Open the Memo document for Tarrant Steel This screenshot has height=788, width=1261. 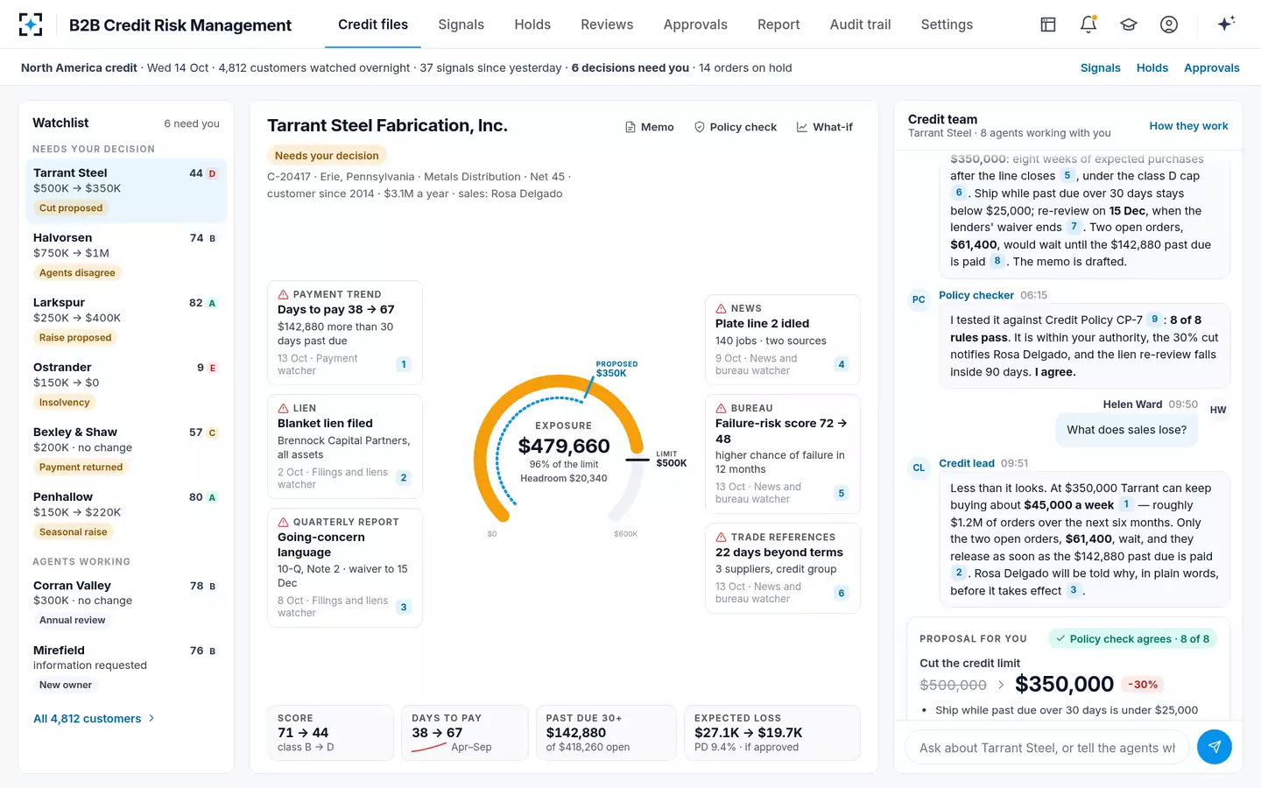coord(649,127)
